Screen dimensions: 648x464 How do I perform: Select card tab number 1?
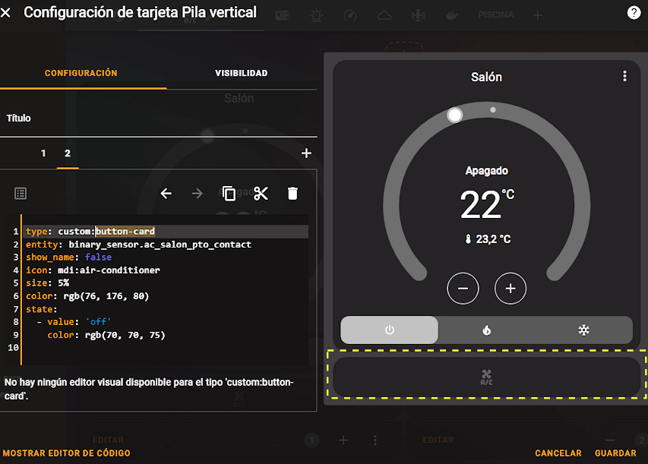click(43, 153)
